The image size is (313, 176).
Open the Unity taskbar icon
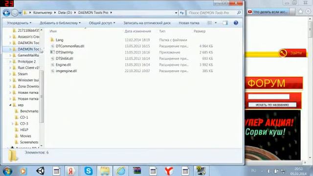(40, 171)
